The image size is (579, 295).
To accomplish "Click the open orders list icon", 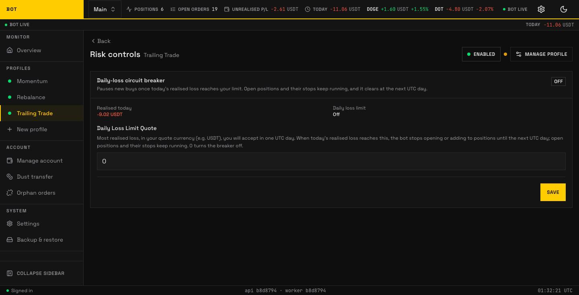I will point(173,9).
